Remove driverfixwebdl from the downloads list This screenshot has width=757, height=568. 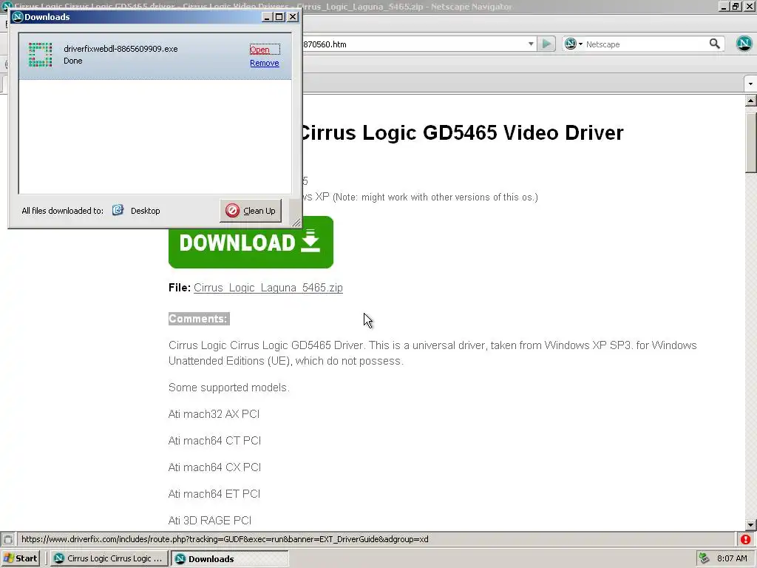(x=264, y=63)
